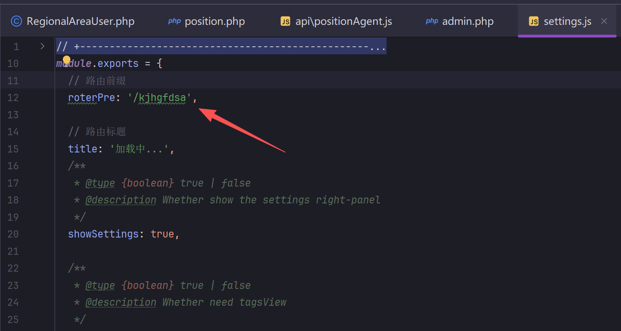
Task: Click the @description tag on line 18
Action: click(121, 200)
